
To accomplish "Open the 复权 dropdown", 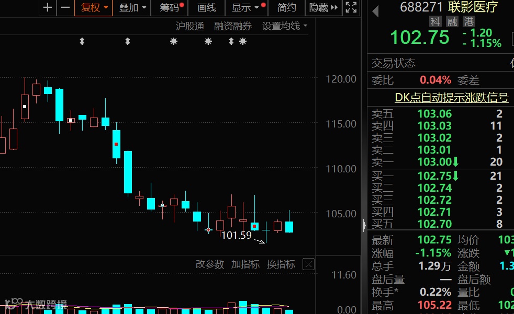I will pos(93,7).
